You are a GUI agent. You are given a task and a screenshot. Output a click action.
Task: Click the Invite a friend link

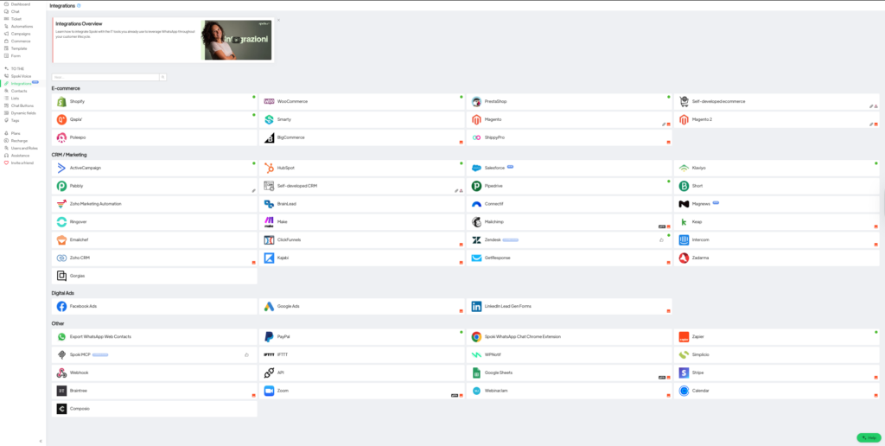(22, 162)
